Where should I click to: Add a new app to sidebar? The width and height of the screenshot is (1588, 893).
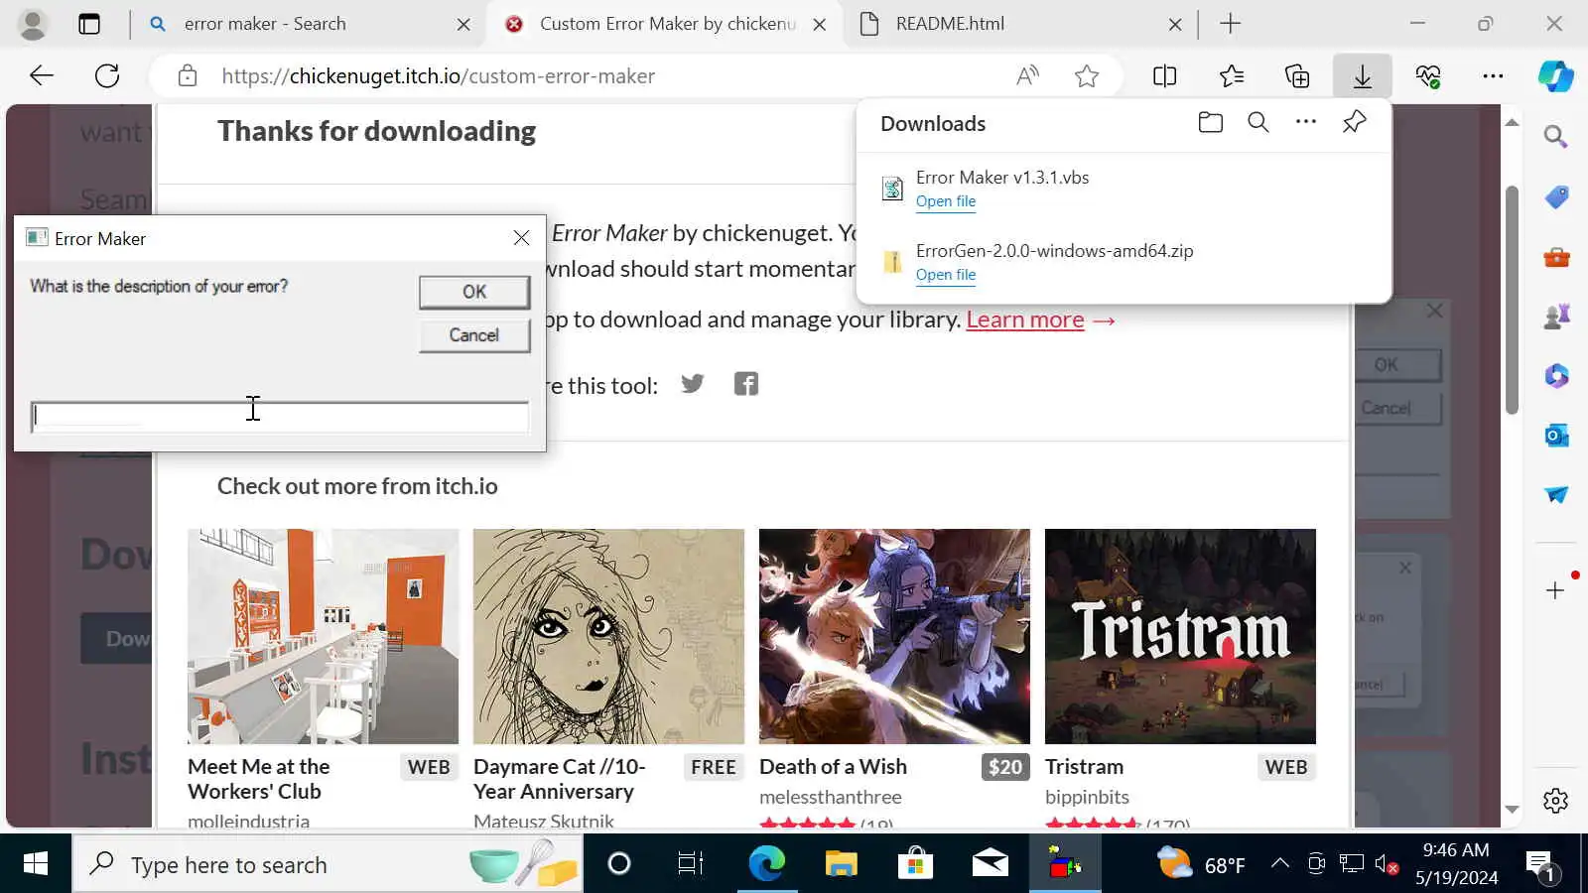(x=1555, y=591)
